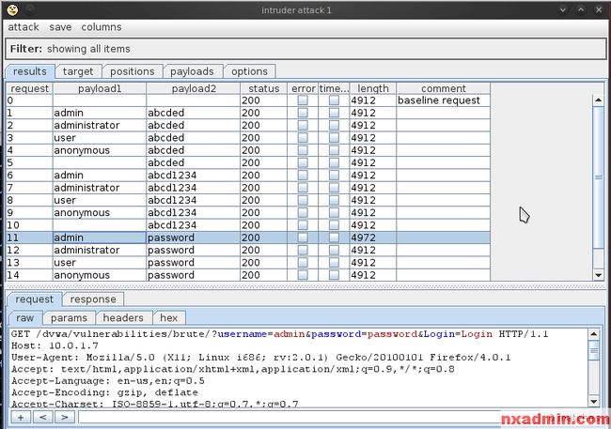611x429 pixels.
Task: Close the intruder attack window
Action: pyautogui.click(x=599, y=10)
